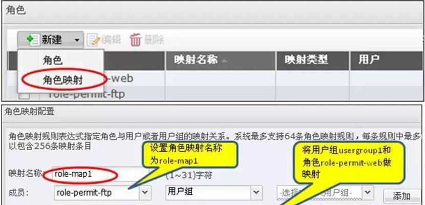Image resolution: width=425 pixels, height=205 pixels.
Task: Click the 删除 toolbar button text
Action: click(154, 39)
